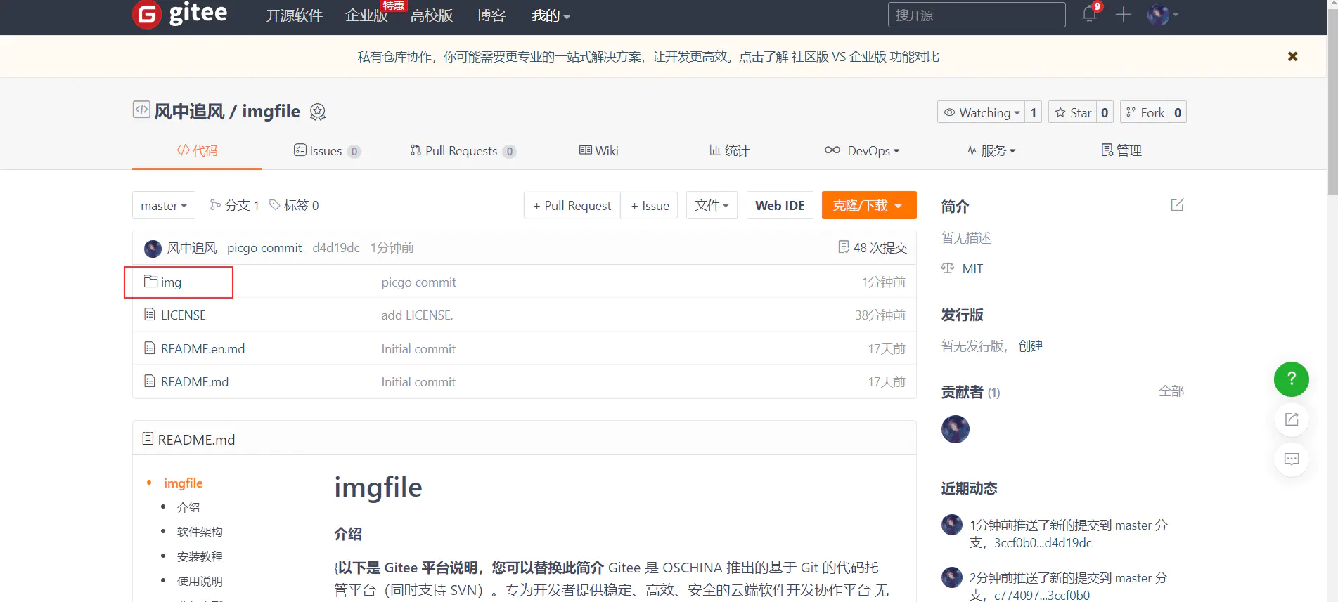This screenshot has height=602, width=1338.
Task: Jump to 安装教程 in README outline
Action: 200,556
